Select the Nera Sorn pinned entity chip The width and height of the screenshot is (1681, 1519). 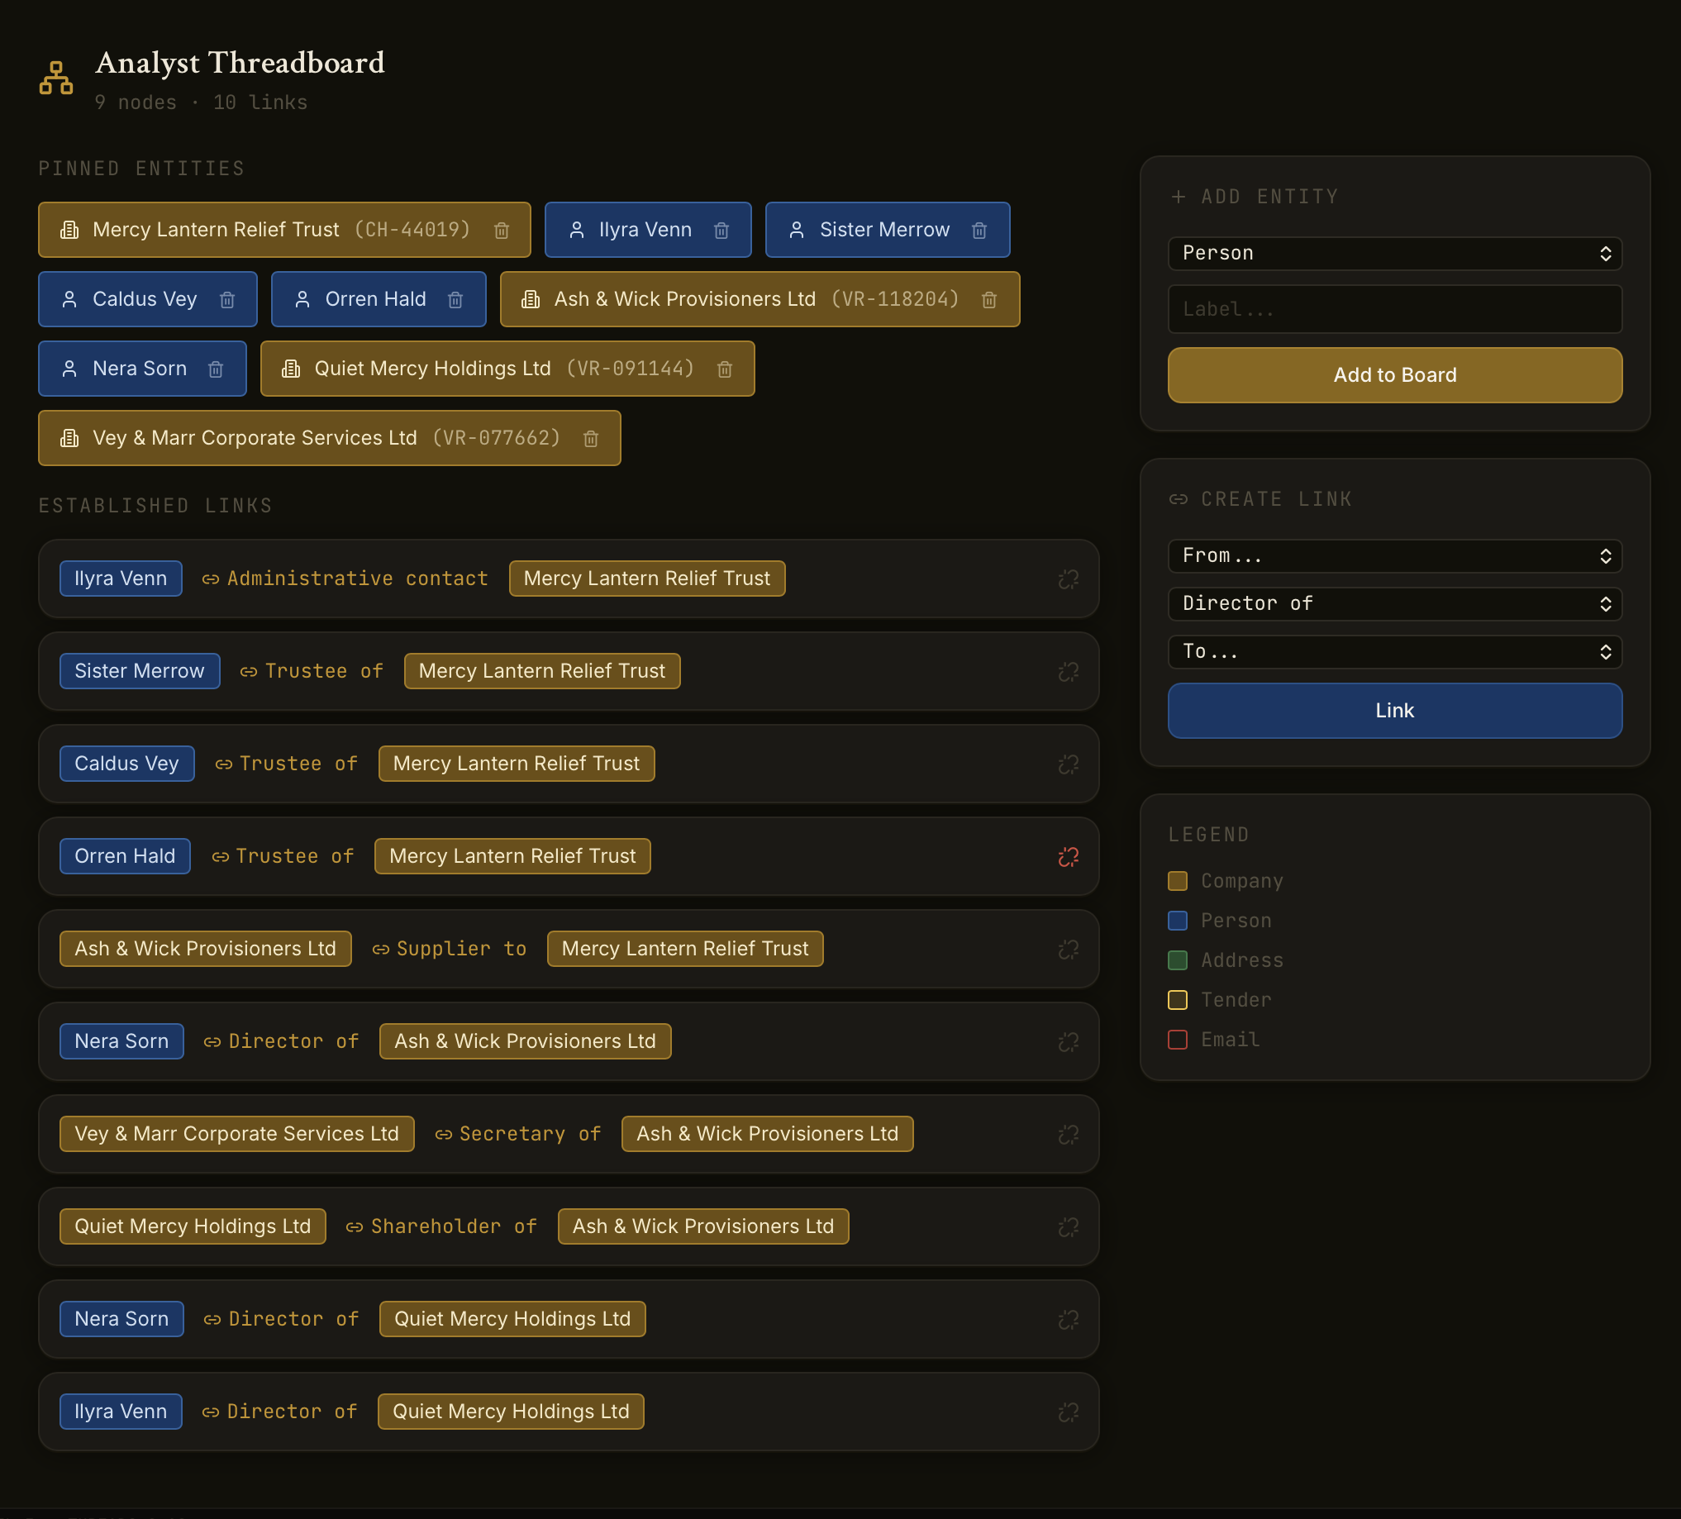point(143,369)
